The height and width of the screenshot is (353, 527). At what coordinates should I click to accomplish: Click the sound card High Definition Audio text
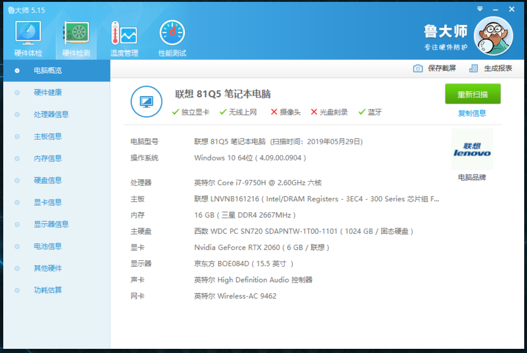tap(253, 280)
